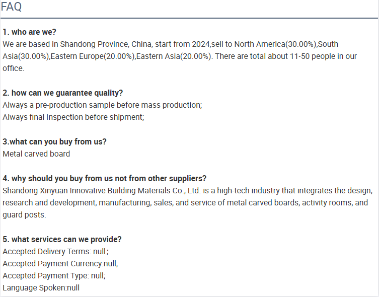Click the "research and development, manufacturing" line
The width and height of the screenshot is (379, 297).
185,203
